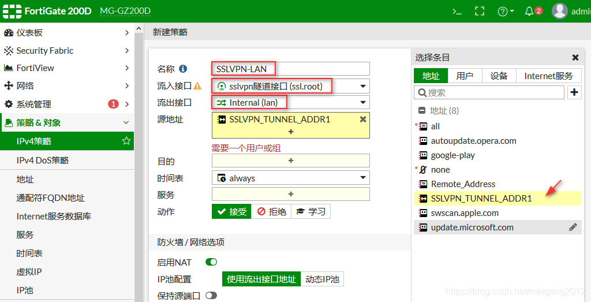Click the sidebar scroll up arrow
Viewport: 591px width, 302px height.
click(139, 28)
